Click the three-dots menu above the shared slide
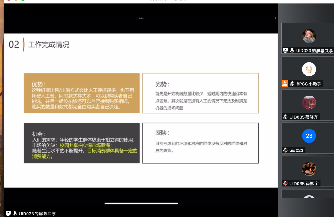The width and height of the screenshot is (334, 217). click(x=141, y=18)
